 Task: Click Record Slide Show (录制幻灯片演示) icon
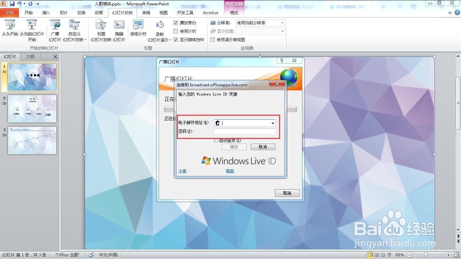(160, 25)
